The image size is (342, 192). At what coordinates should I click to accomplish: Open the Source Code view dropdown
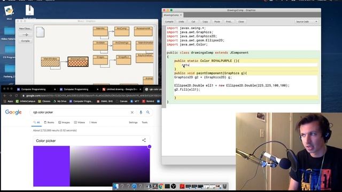pyautogui.click(x=306, y=21)
